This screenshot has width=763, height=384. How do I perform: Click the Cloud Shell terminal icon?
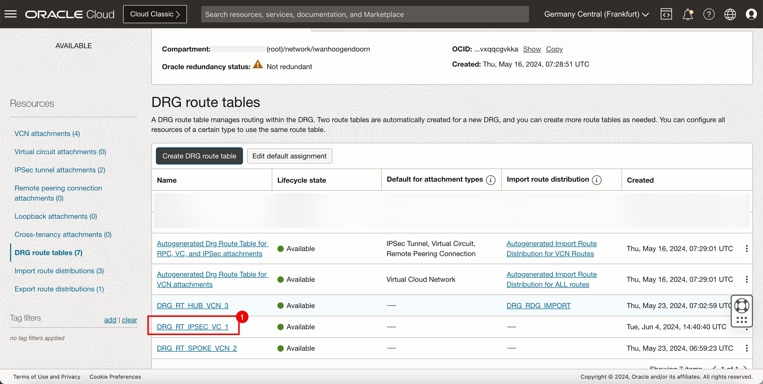click(x=667, y=14)
